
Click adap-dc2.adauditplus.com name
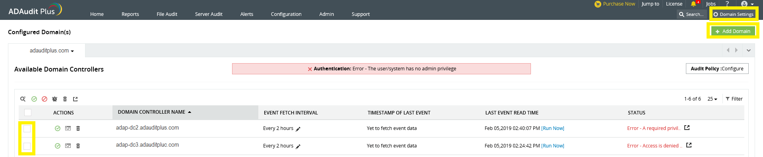click(x=147, y=128)
